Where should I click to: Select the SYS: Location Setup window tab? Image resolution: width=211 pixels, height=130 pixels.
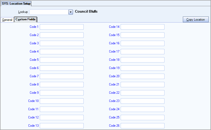pyautogui.click(x=16, y=4)
